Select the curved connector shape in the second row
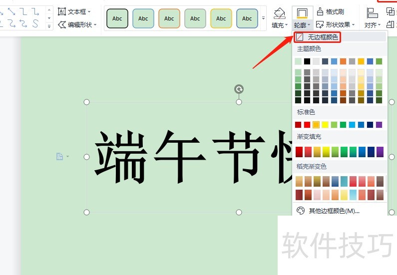This screenshot has width=397, height=275. pos(11,23)
